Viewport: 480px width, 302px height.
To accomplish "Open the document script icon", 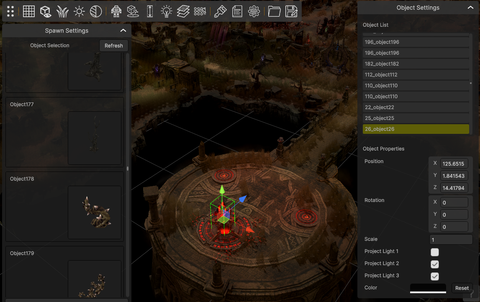I will (237, 12).
